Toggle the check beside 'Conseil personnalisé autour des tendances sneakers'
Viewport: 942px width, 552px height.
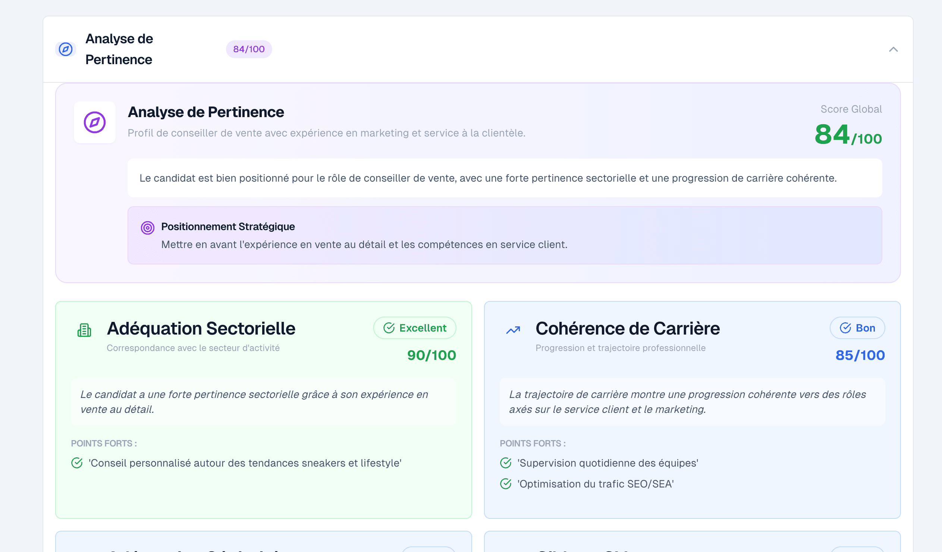[x=76, y=463]
